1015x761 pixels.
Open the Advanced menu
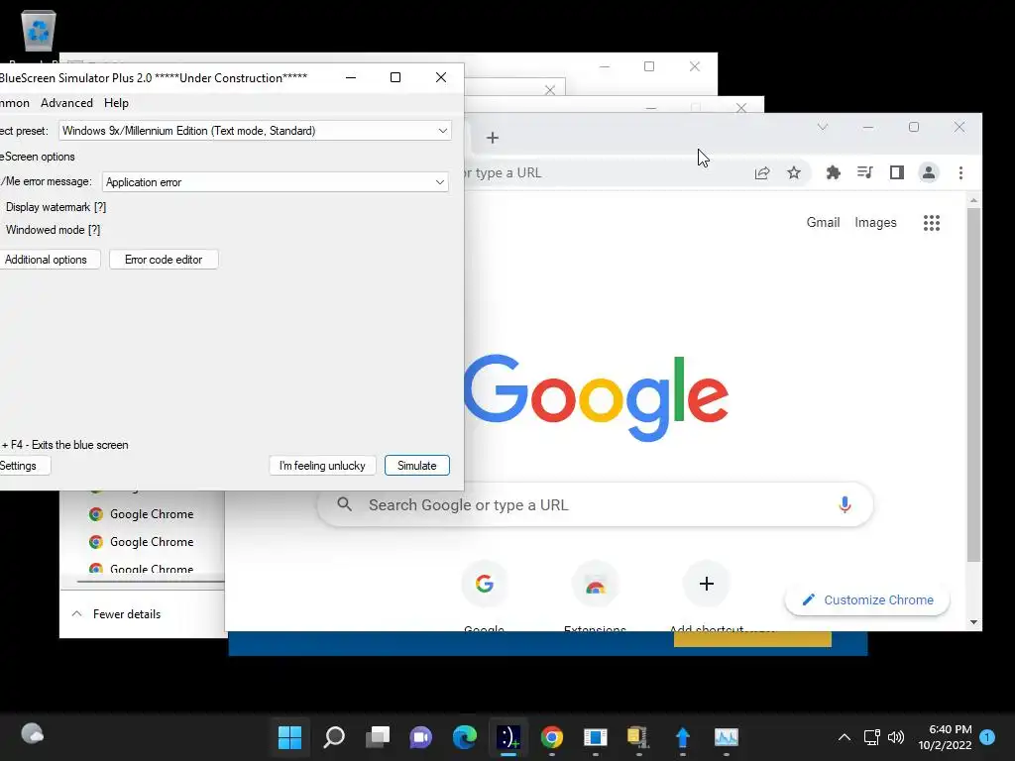coord(66,103)
